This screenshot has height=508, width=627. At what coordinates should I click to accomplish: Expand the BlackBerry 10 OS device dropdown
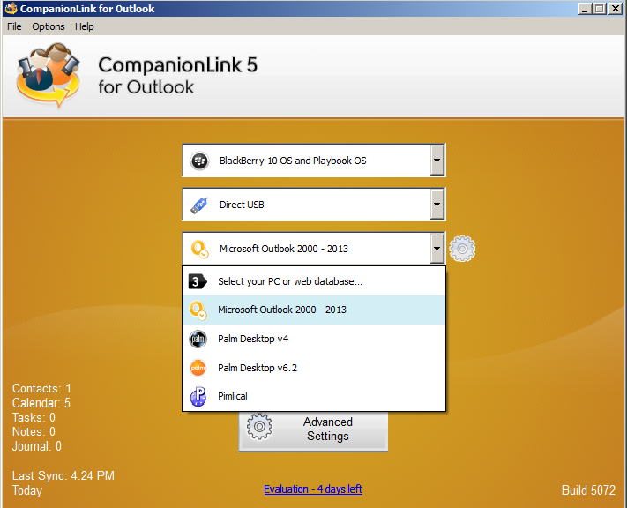click(437, 161)
